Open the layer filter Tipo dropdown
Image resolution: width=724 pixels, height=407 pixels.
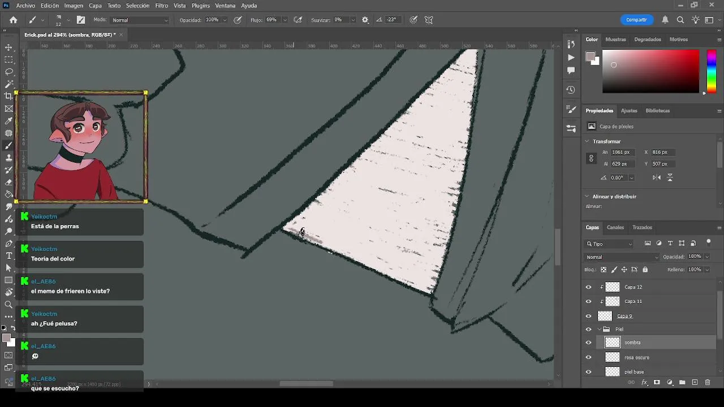[609, 244]
